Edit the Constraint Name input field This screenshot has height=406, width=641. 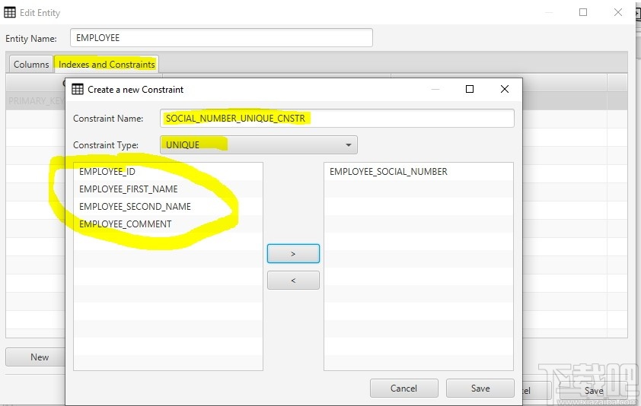336,119
